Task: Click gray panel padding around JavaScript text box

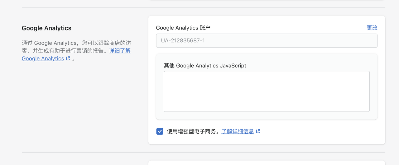Action: click(x=267, y=116)
